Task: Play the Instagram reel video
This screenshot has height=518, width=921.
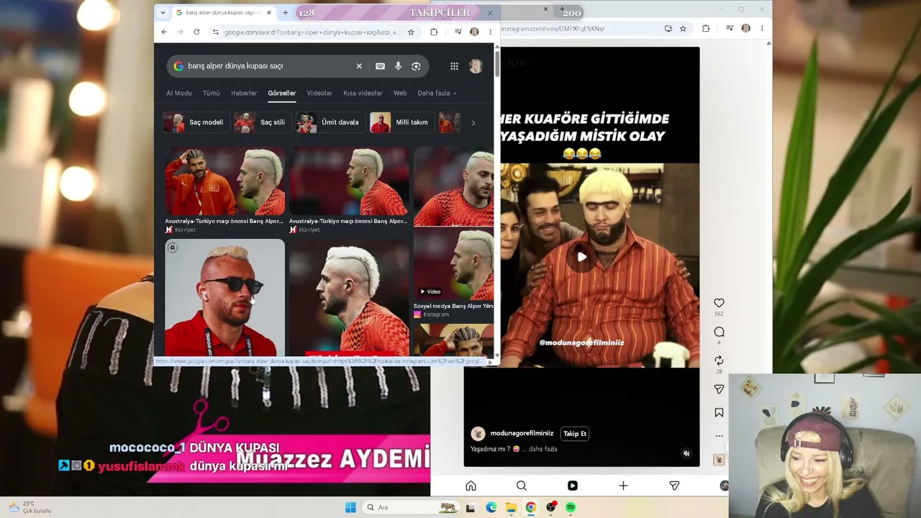Action: pyautogui.click(x=581, y=257)
